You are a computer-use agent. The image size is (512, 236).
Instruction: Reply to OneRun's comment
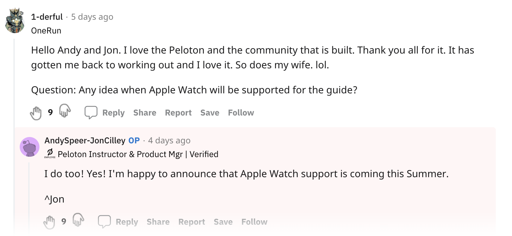tap(113, 112)
